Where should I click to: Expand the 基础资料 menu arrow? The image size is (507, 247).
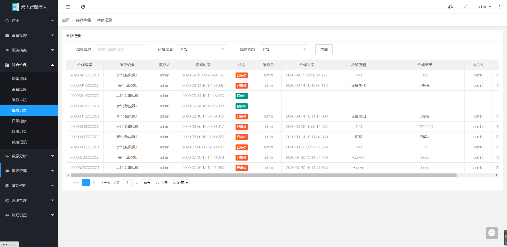(53, 186)
